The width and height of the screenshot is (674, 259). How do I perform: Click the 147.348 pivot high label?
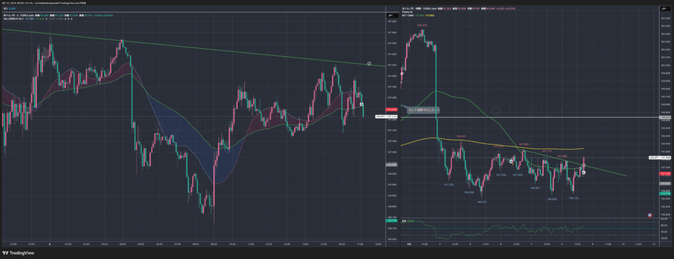pos(562,156)
